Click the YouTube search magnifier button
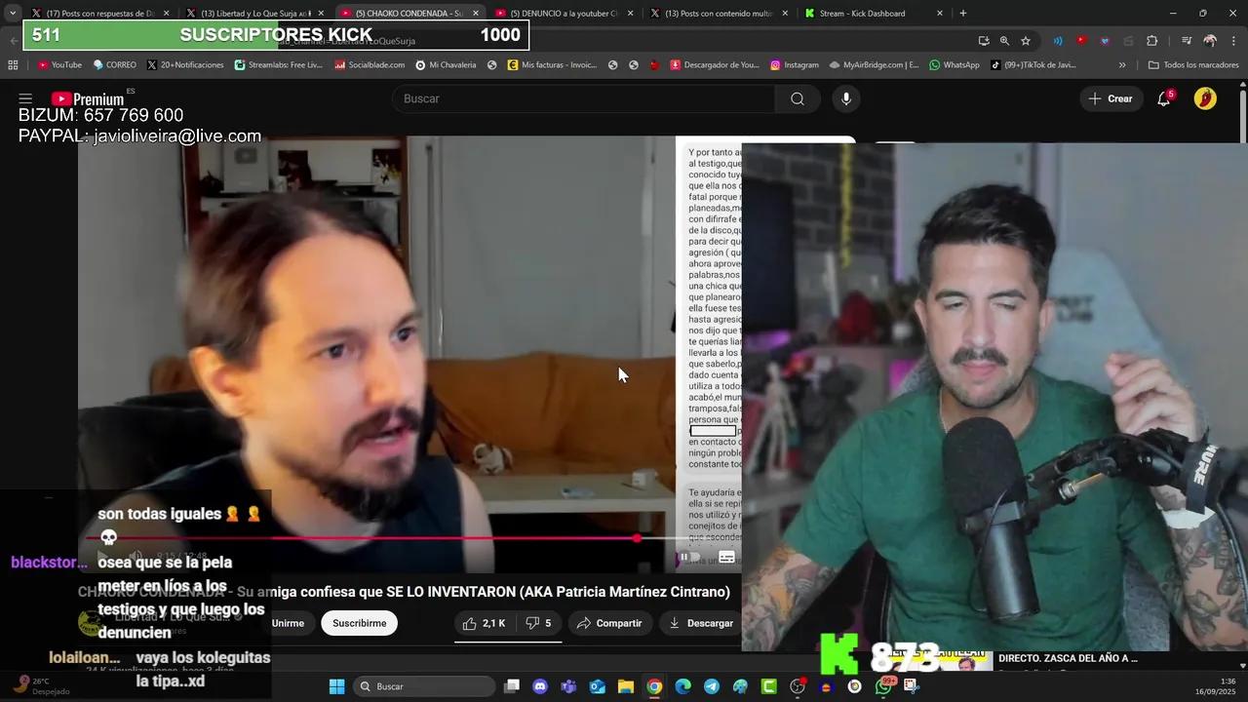 coord(798,98)
